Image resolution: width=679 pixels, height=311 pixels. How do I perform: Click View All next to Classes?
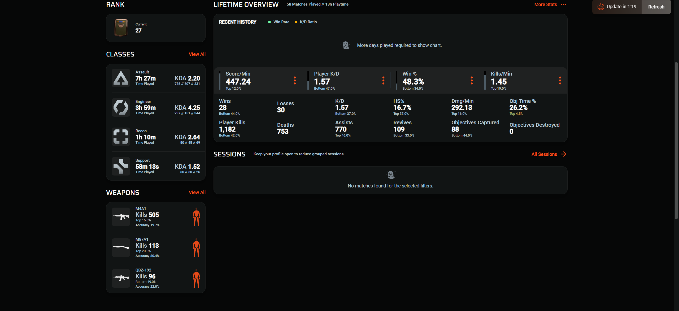197,54
